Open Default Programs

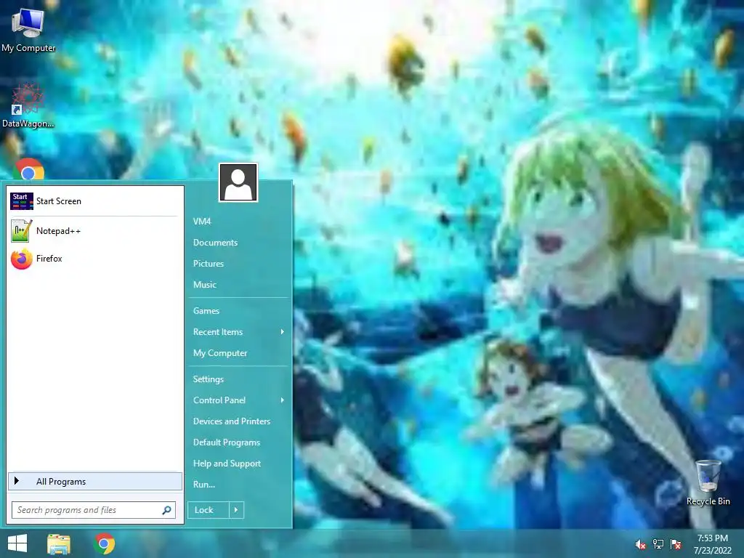[x=227, y=442]
